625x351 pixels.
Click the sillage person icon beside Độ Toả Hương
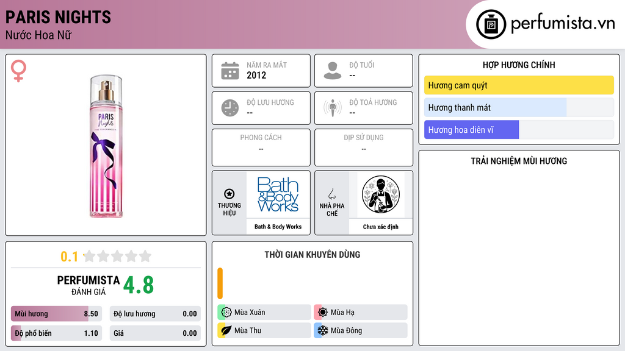click(333, 108)
